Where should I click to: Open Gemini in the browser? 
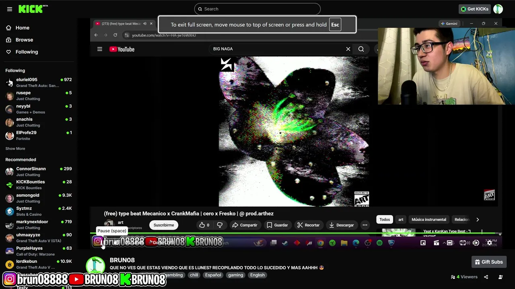[449, 24]
